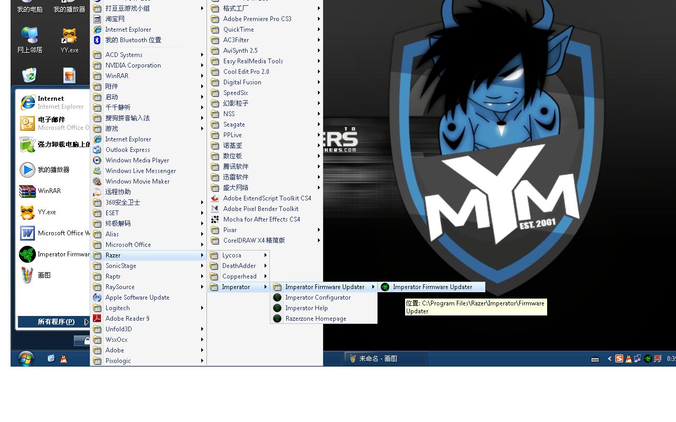Click 未命名 - 画图 taskbar button
This screenshot has height=422, width=676.
tap(386, 359)
